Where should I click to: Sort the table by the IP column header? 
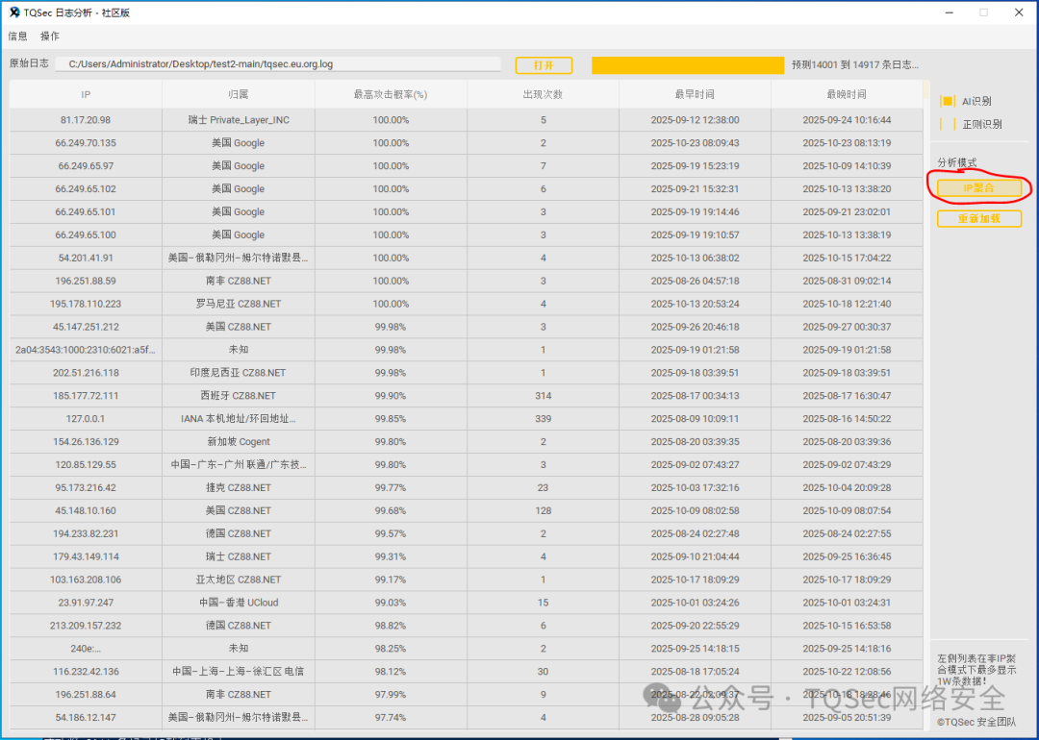coord(85,94)
